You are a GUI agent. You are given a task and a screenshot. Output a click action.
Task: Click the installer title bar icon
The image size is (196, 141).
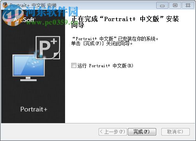click(x=5, y=5)
